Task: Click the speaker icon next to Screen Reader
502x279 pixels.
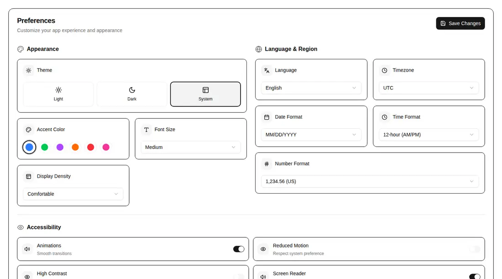Action: pyautogui.click(x=263, y=277)
